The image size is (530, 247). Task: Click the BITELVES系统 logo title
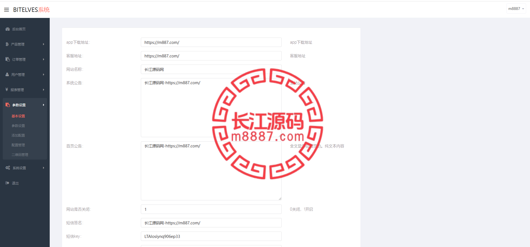click(31, 10)
